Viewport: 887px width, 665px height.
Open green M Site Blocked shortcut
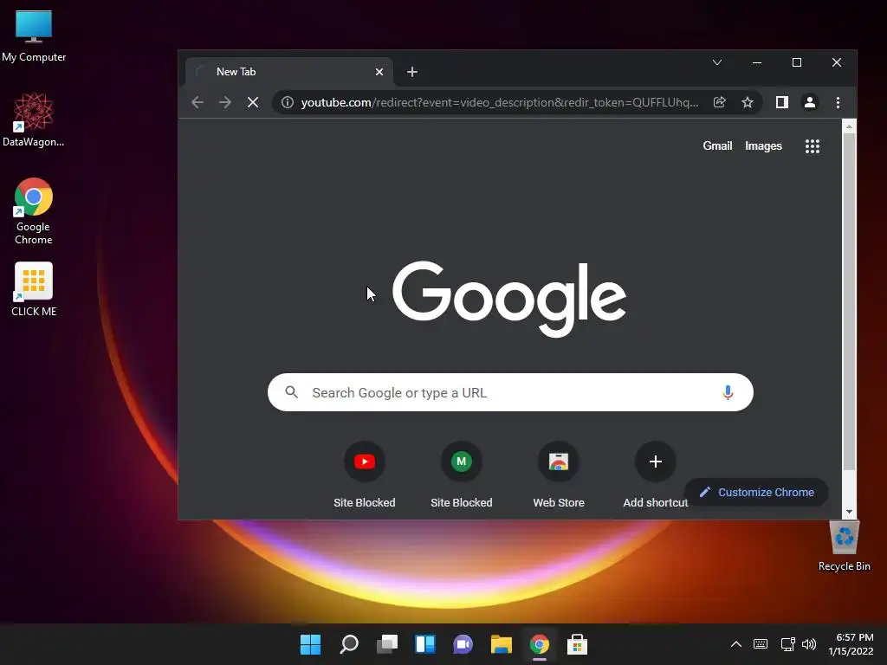pyautogui.click(x=462, y=475)
